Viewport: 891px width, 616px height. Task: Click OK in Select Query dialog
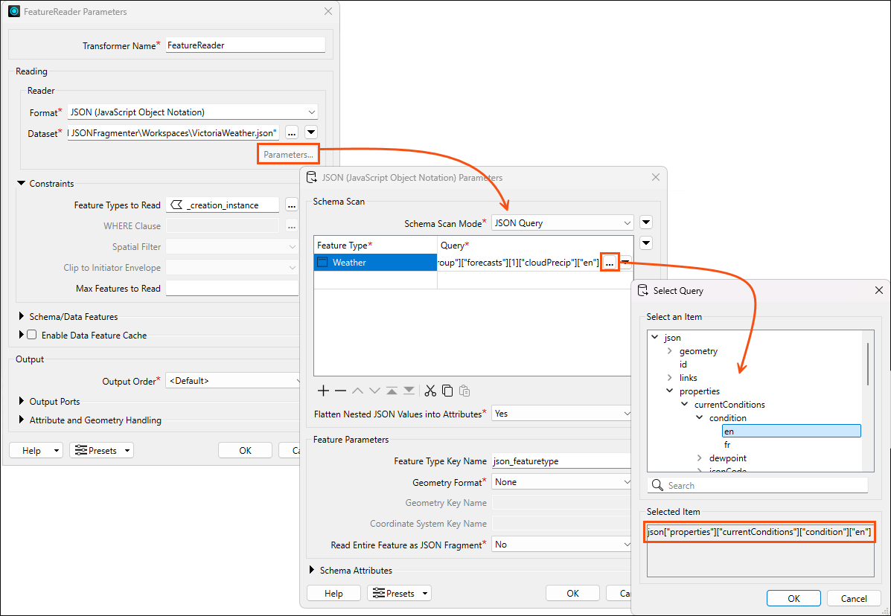tap(793, 599)
